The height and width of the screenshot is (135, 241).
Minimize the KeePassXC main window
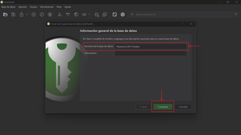coord(219,2)
